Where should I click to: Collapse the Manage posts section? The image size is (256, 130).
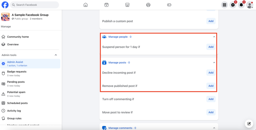214,63
